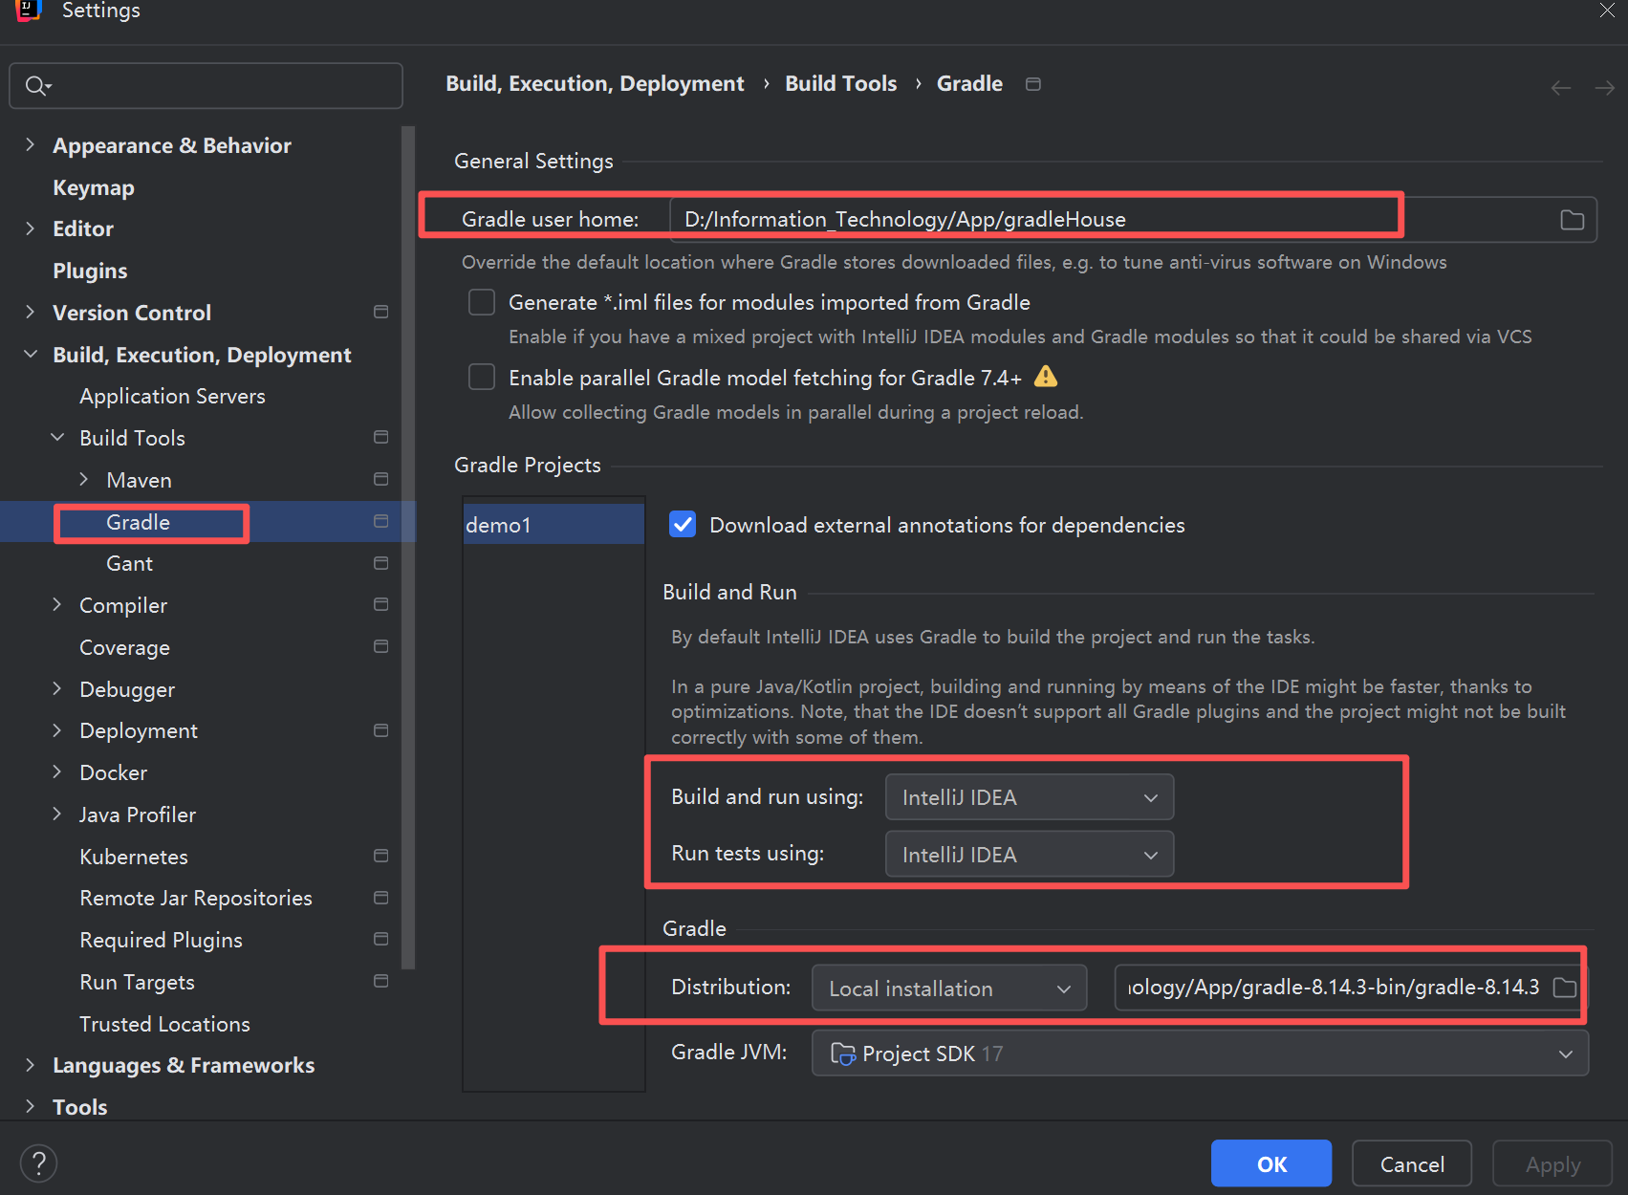Expand the Docker node
The width and height of the screenshot is (1628, 1195).
pos(57,771)
